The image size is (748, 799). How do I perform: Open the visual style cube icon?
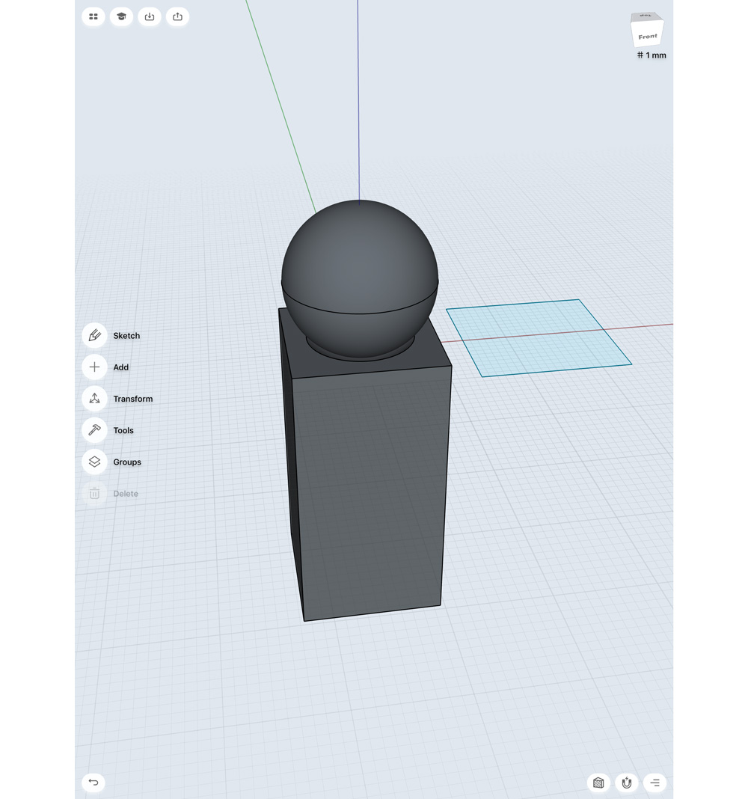coord(598,783)
